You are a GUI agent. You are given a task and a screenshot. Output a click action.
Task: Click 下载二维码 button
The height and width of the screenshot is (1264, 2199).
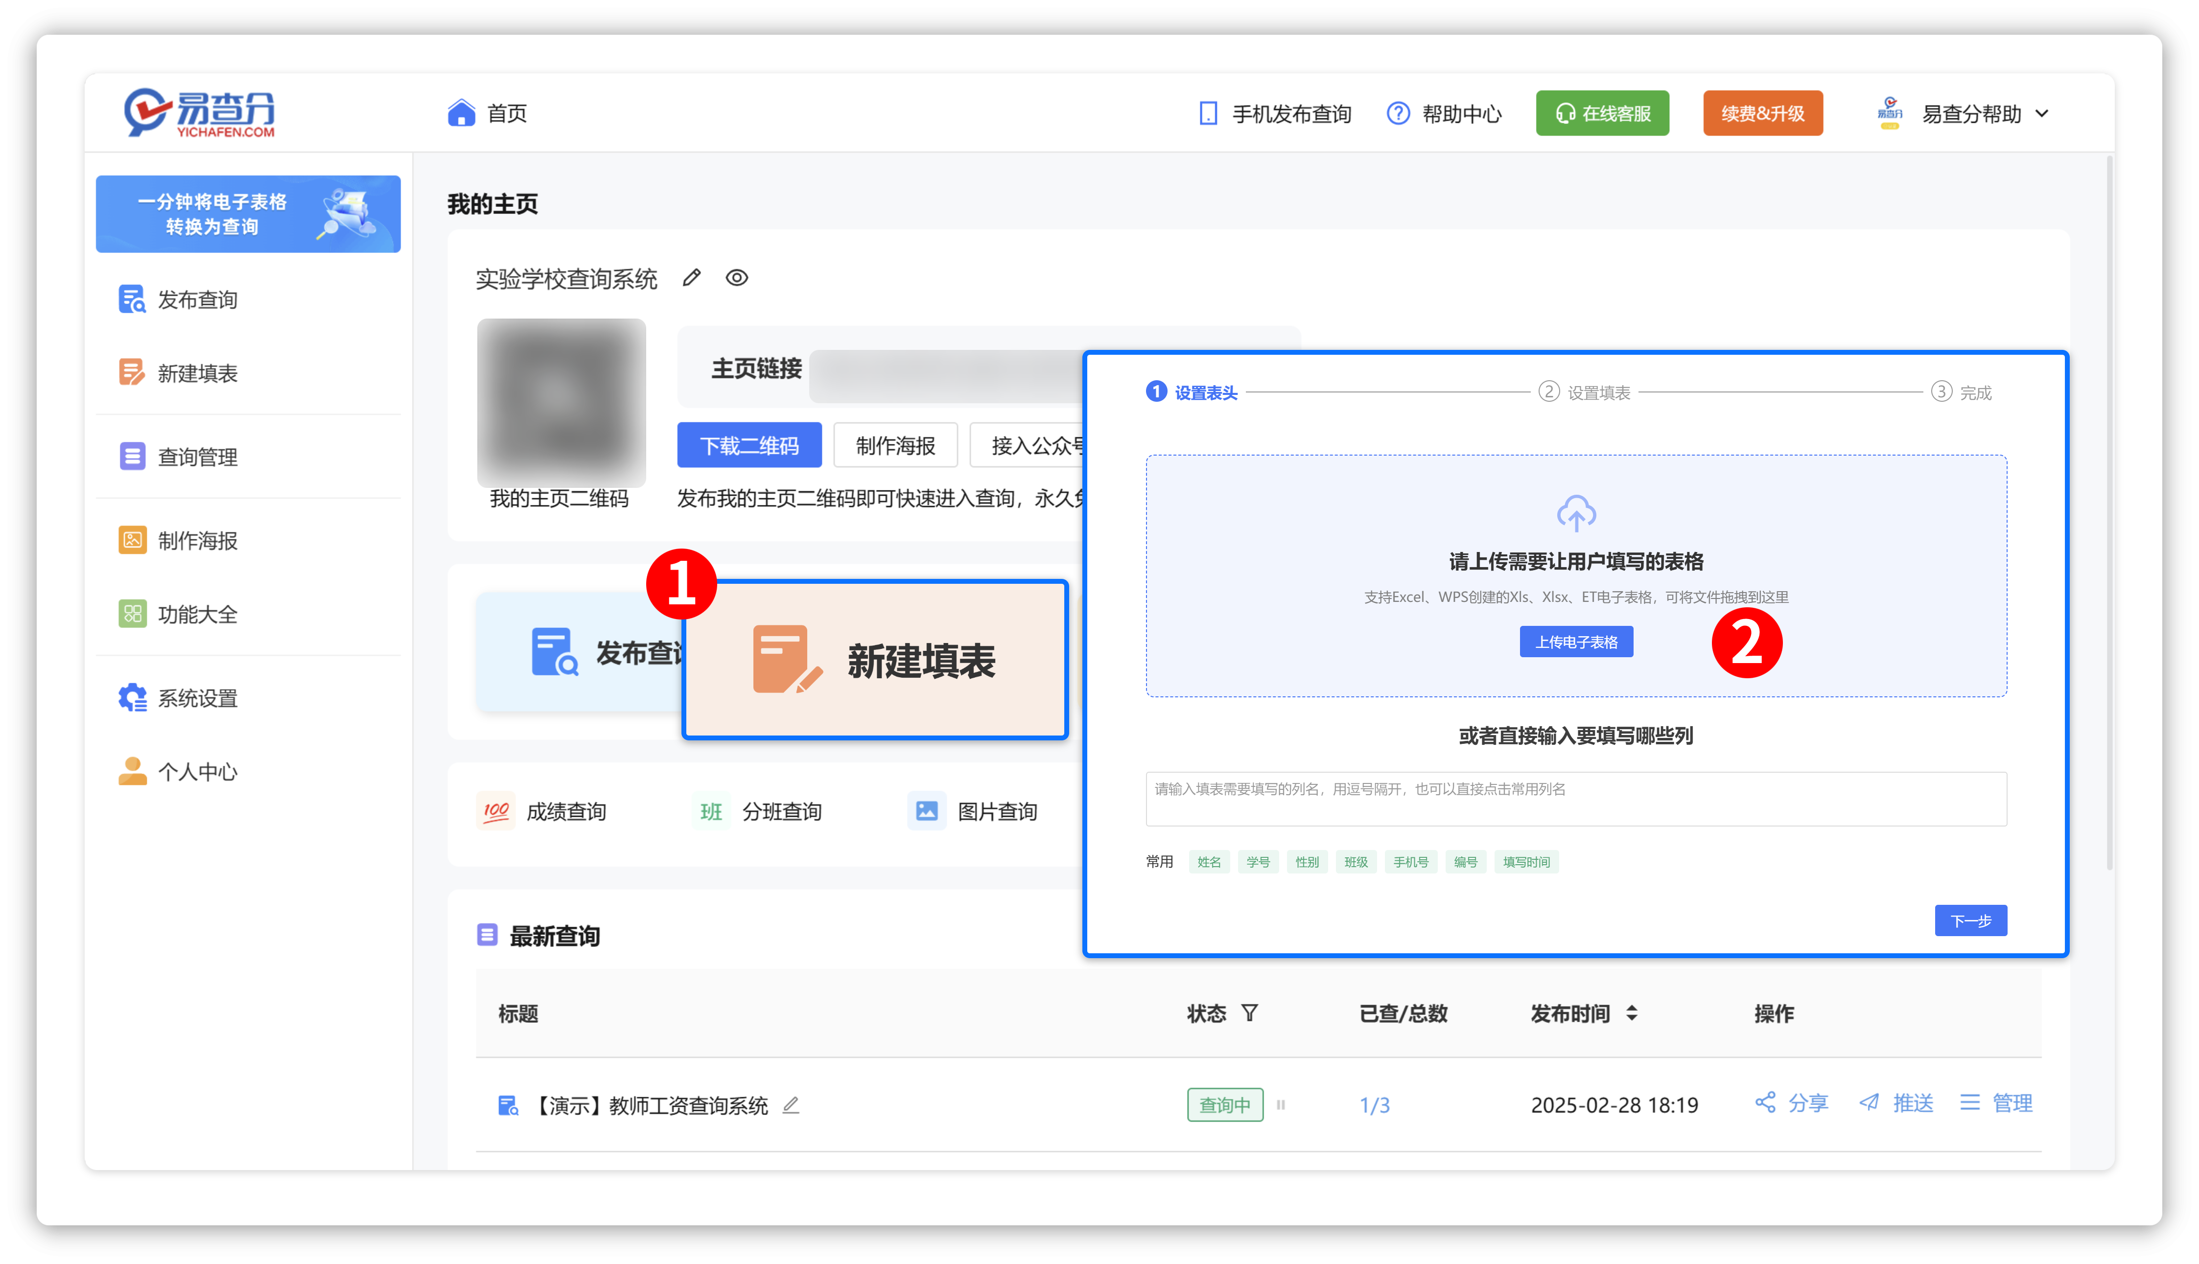(x=749, y=445)
